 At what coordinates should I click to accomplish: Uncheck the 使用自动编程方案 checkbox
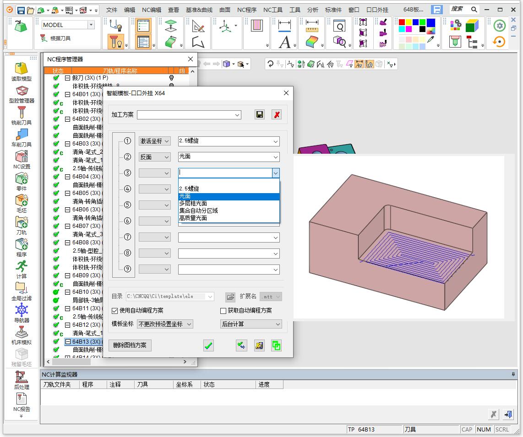115,311
